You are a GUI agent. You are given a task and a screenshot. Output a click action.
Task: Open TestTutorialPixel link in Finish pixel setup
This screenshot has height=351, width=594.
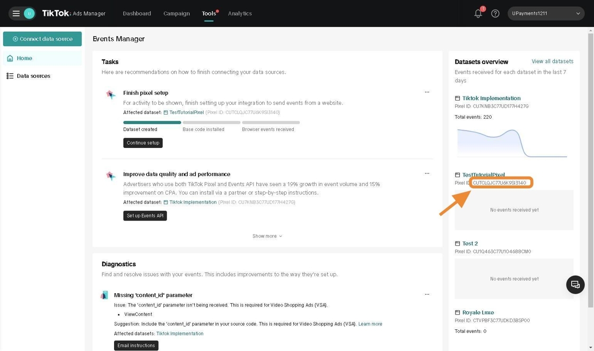click(x=186, y=112)
